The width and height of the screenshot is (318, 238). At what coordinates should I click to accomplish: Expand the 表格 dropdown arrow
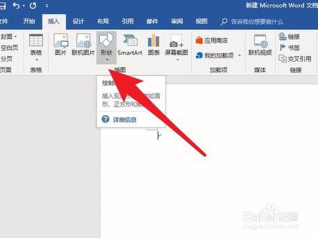37,60
